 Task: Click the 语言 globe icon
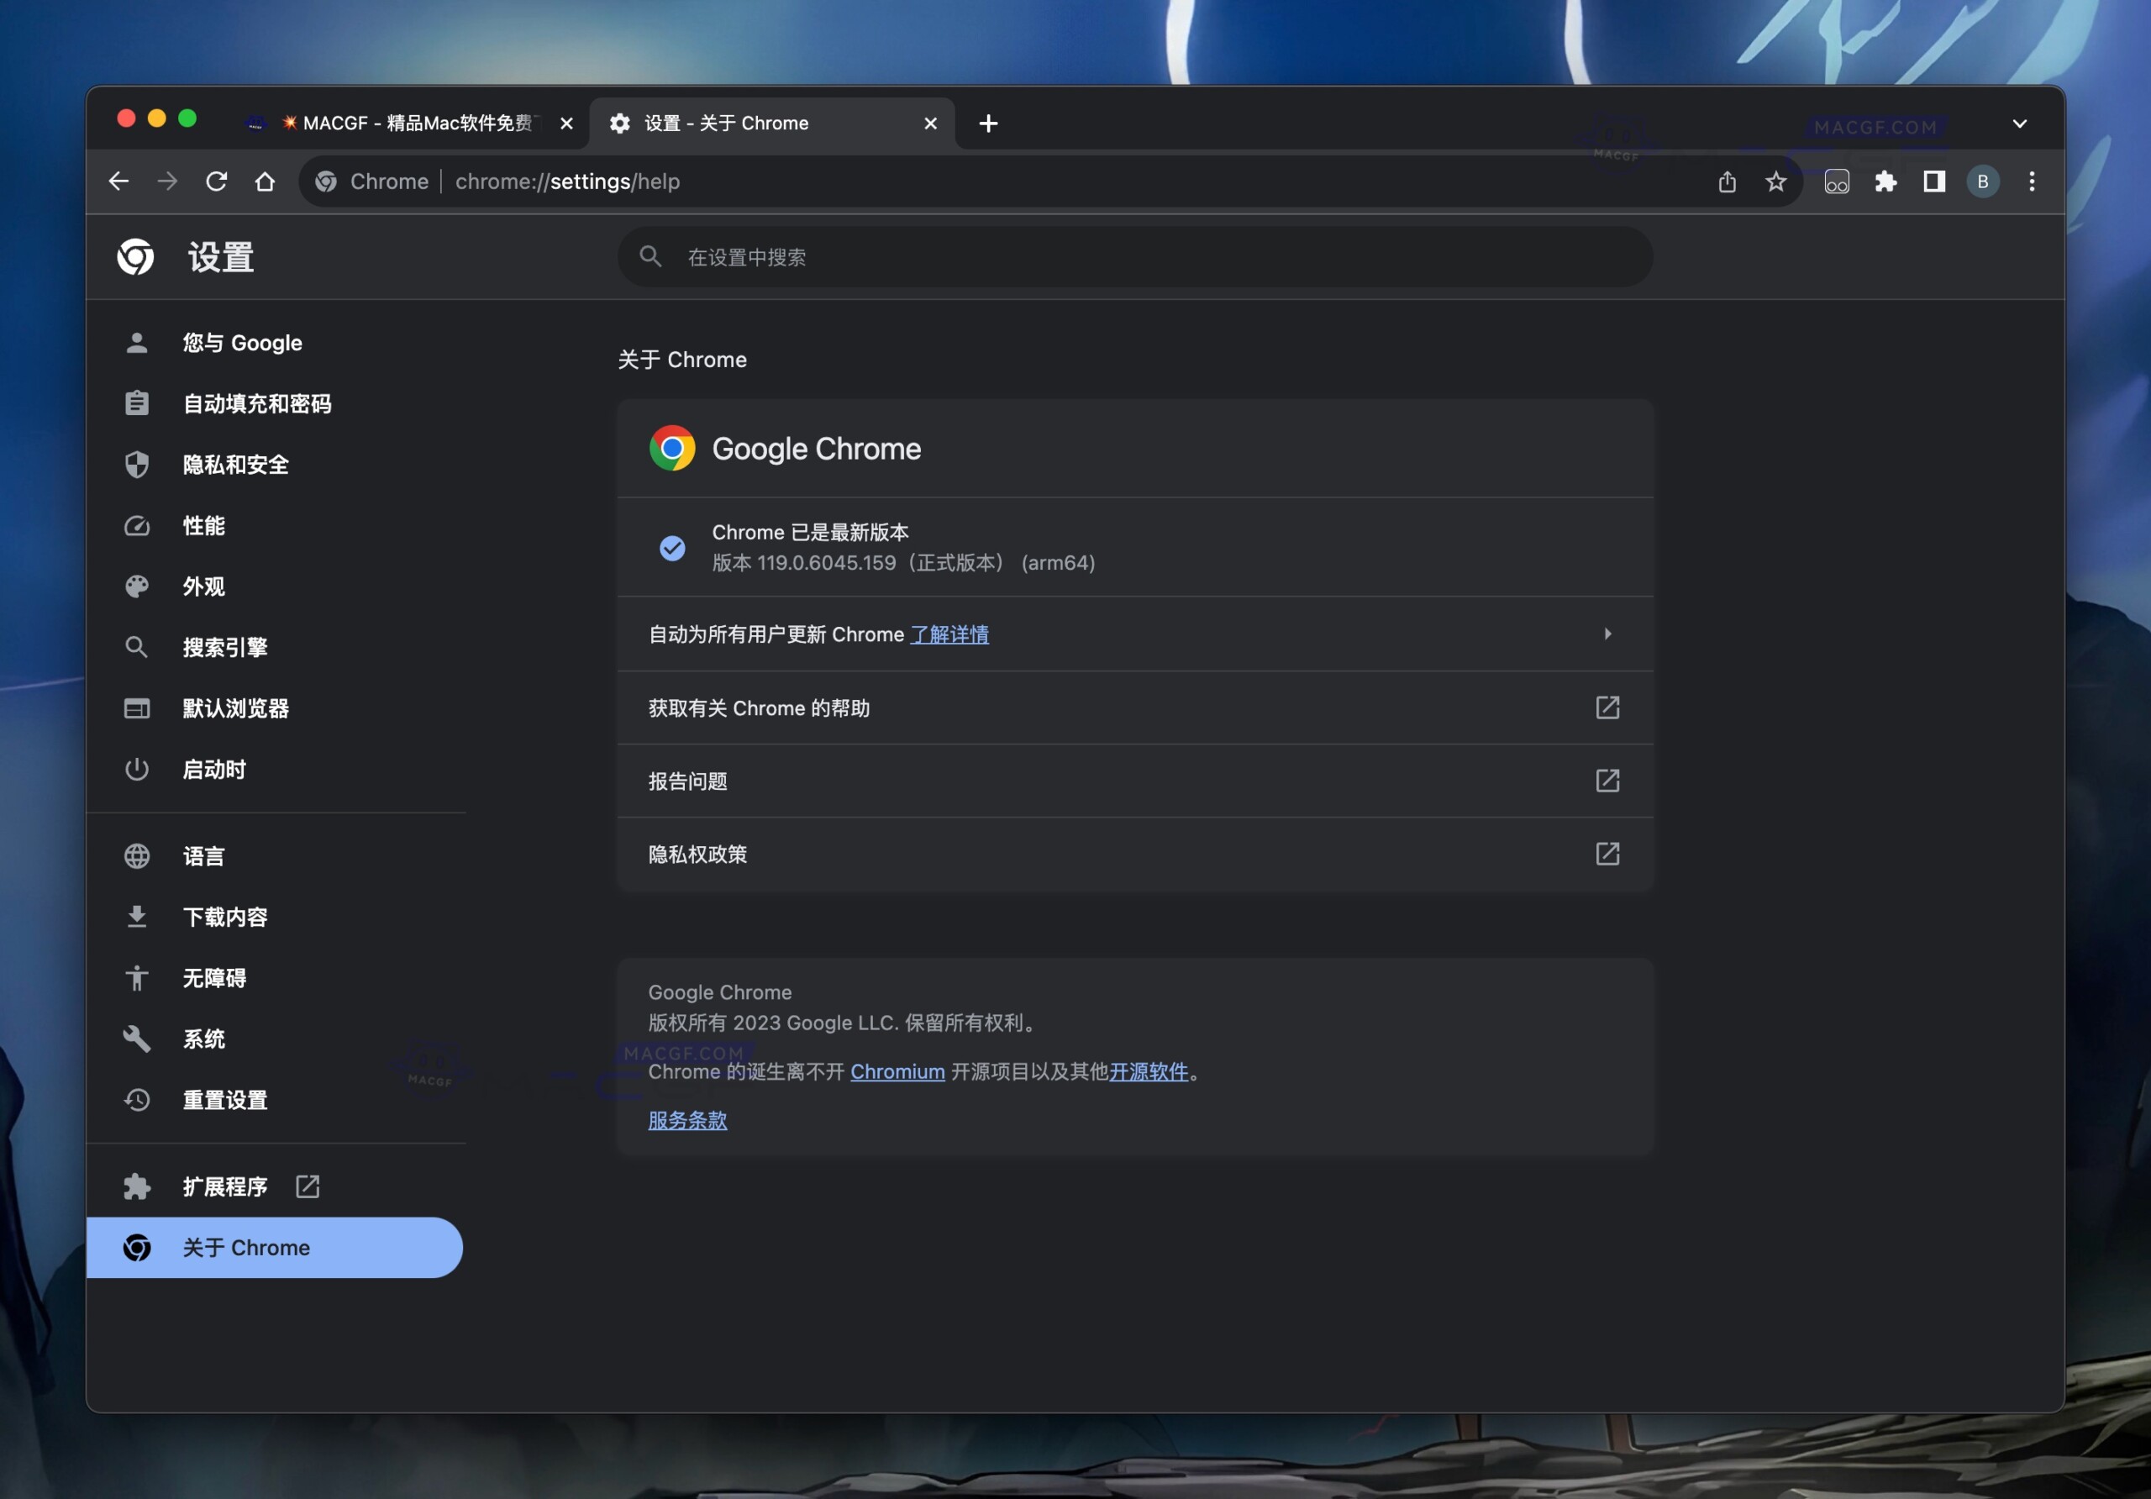[137, 855]
